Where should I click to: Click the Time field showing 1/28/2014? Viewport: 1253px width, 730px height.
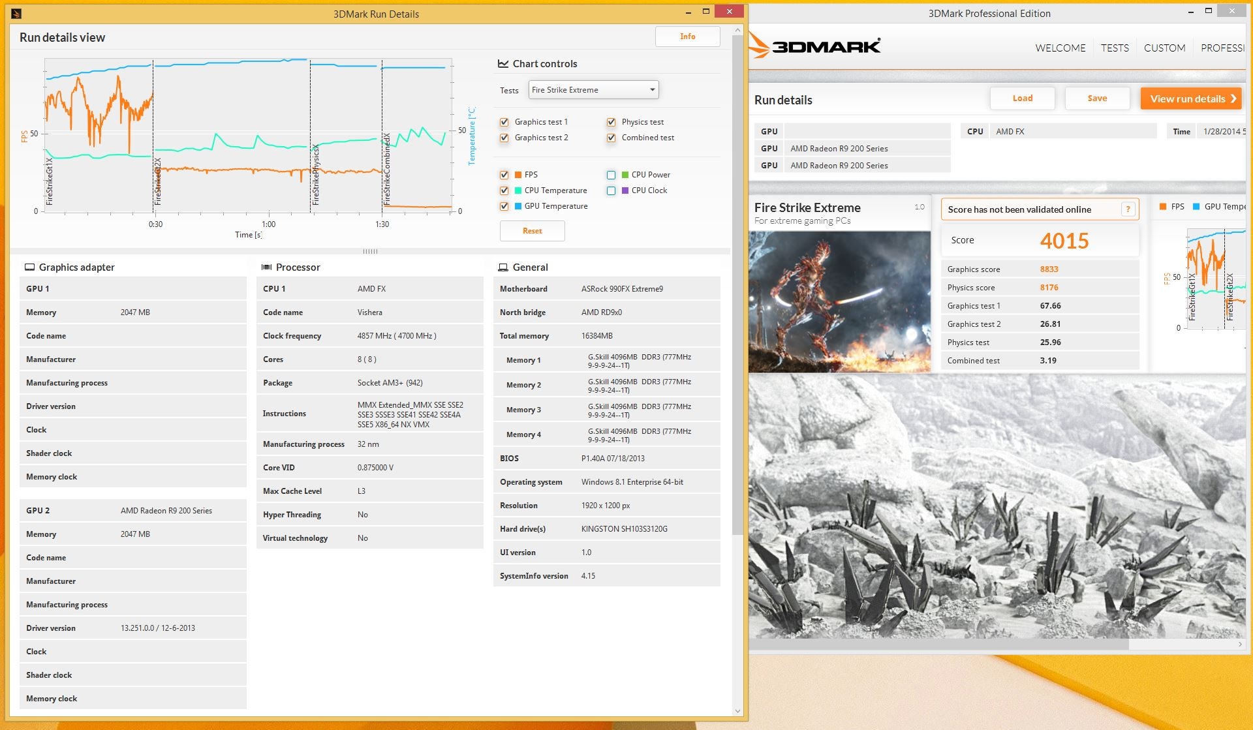(1222, 131)
